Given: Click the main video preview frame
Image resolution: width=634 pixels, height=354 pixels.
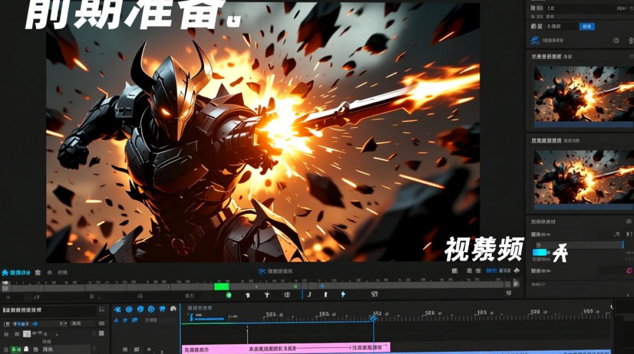Looking at the screenshot, I should click(x=263, y=132).
